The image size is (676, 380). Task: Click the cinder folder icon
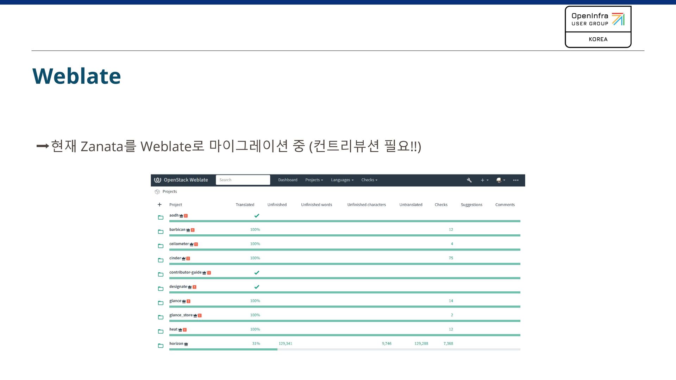pyautogui.click(x=161, y=260)
